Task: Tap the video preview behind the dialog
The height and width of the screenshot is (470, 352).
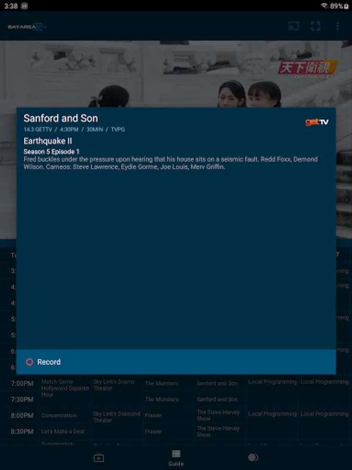Action: click(176, 74)
